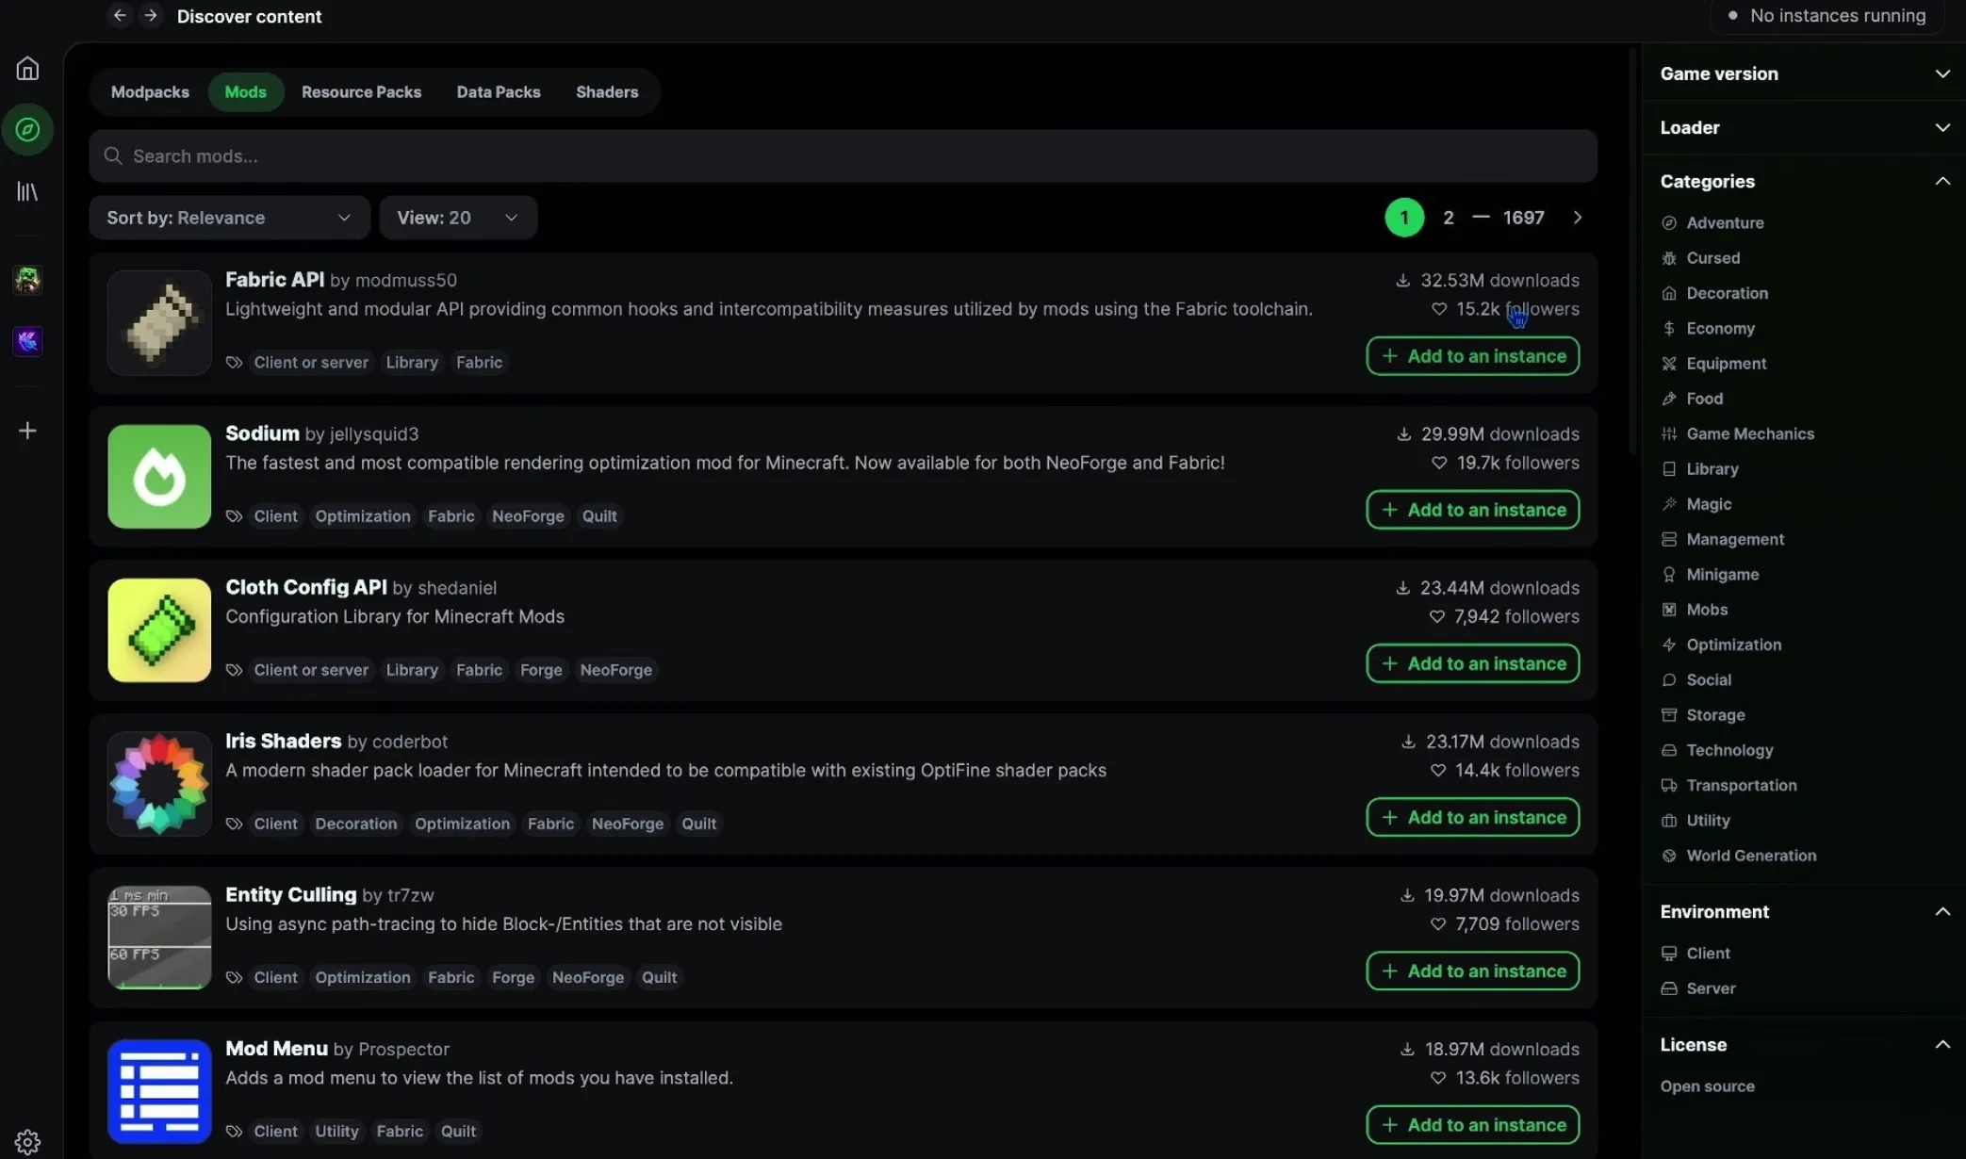
Task: Open the purple instance icon in sidebar
Action: pyautogui.click(x=27, y=340)
